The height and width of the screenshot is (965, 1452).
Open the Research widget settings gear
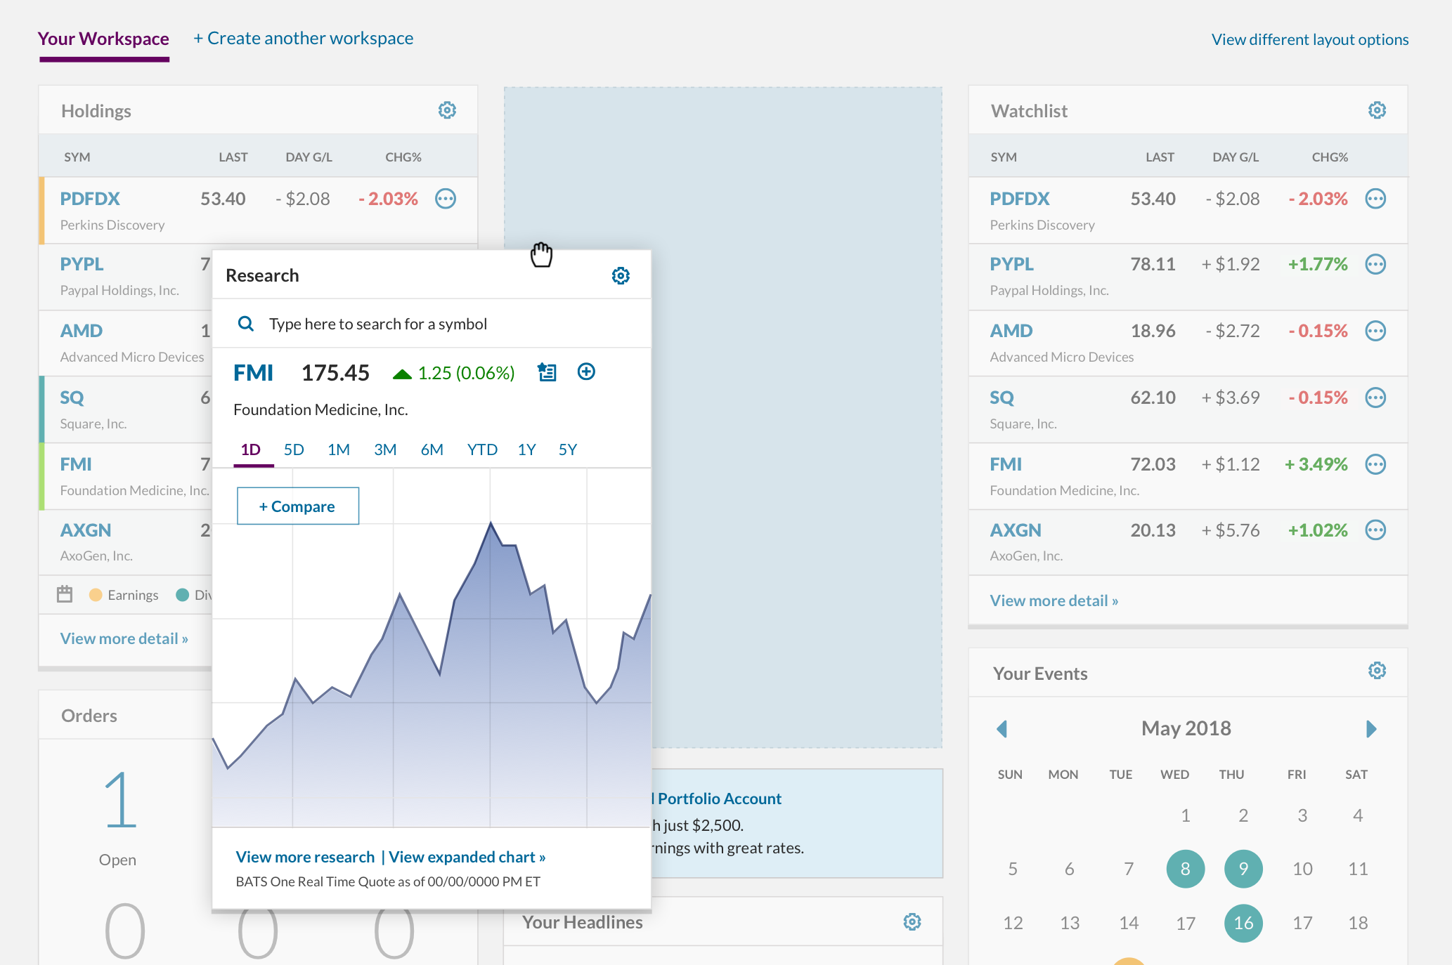(x=621, y=275)
